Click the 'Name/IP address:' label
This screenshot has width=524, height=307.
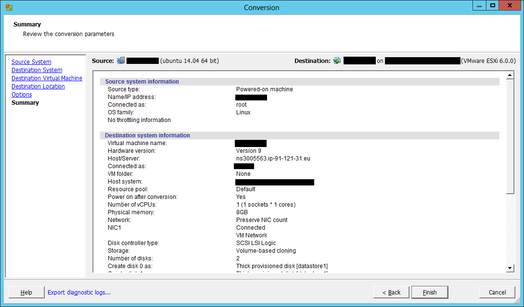coord(132,97)
